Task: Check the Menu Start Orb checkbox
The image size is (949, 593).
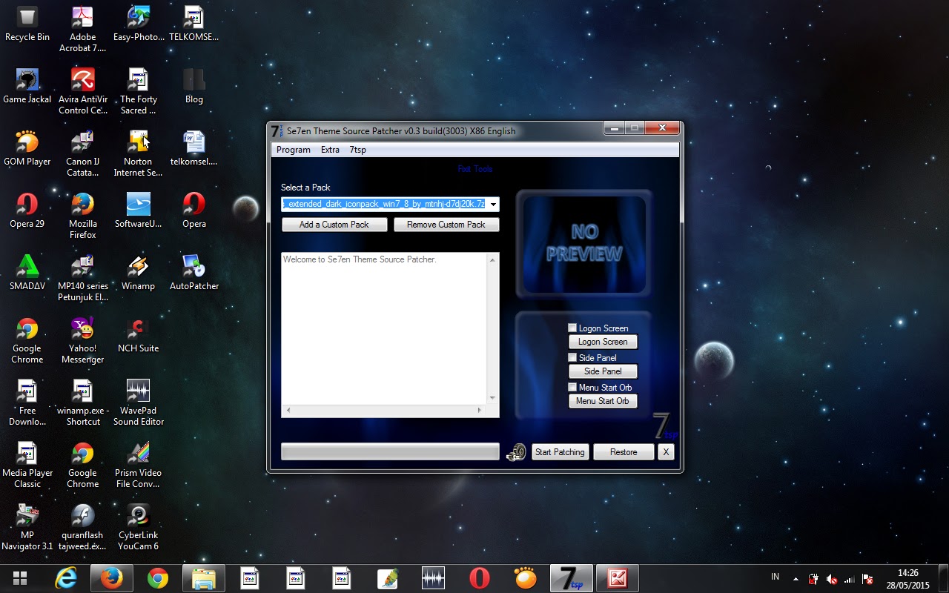Action: (x=572, y=387)
